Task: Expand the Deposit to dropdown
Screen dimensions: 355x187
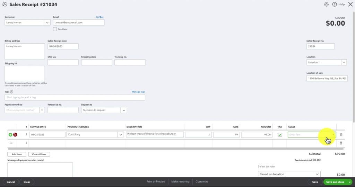Action: (124, 110)
